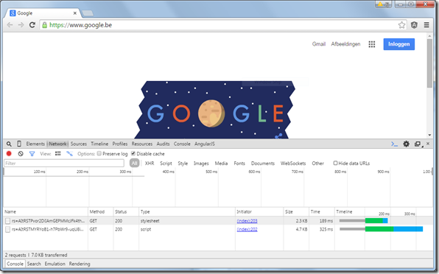Select the All filter button
Viewport: 439px width, 274px height.
[134, 164]
